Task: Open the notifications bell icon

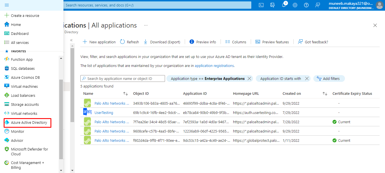Action: click(x=284, y=5)
